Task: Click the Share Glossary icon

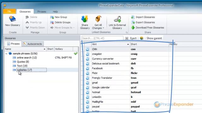Action: (85, 19)
